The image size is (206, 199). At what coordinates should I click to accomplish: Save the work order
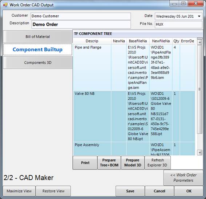130,191
